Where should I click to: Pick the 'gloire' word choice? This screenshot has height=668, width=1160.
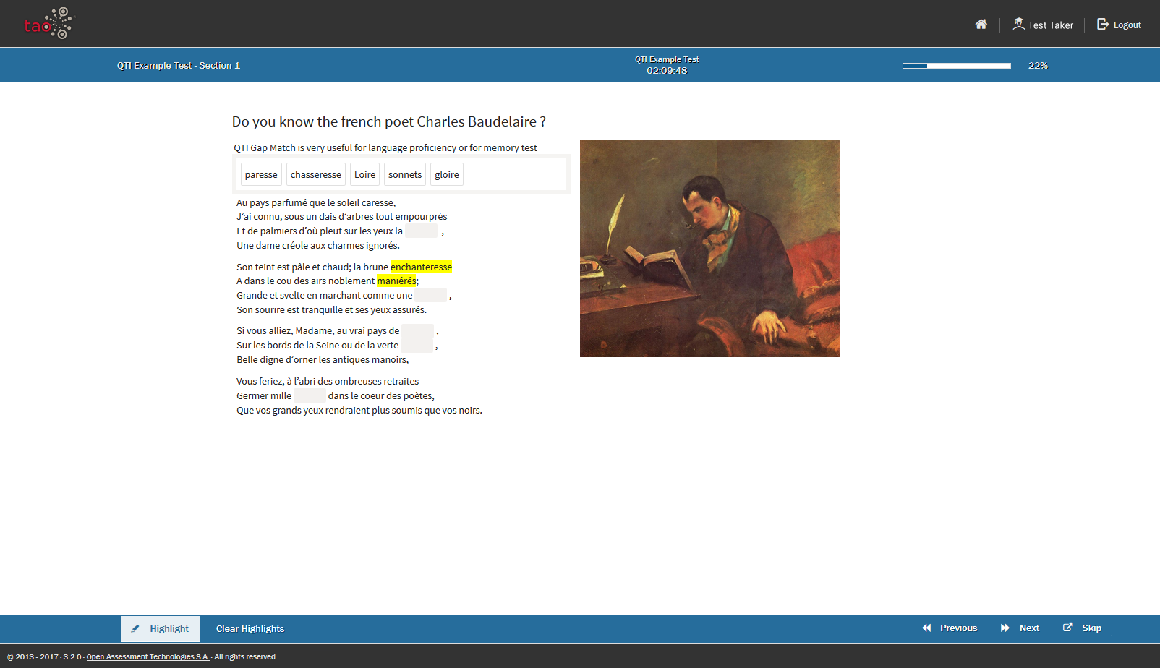447,175
